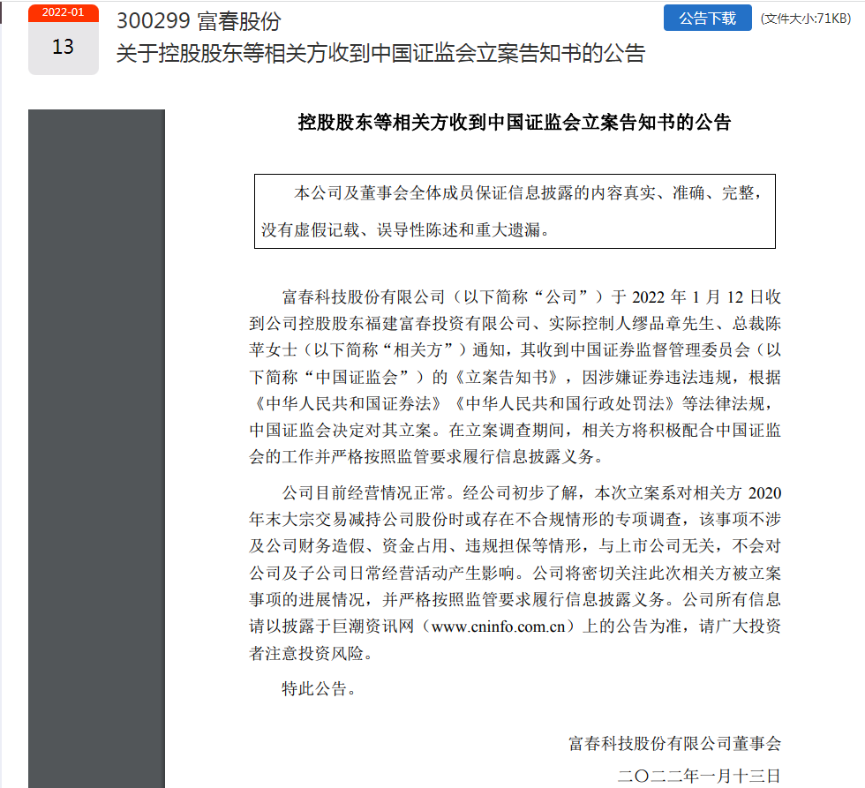The width and height of the screenshot is (865, 788).
Task: Click the date 二〇二二年一月十三日
Action: (699, 777)
